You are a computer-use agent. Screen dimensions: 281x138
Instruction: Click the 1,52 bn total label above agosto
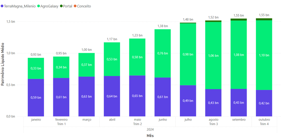click(x=213, y=17)
